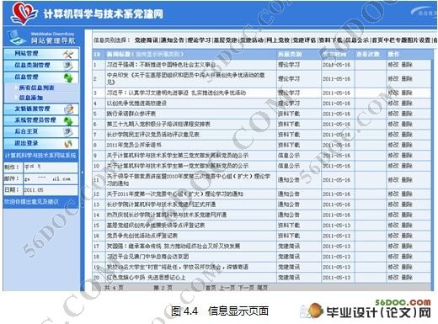Go to 上一页 in pagination
The height and width of the screenshot is (324, 438).
pos(227,288)
